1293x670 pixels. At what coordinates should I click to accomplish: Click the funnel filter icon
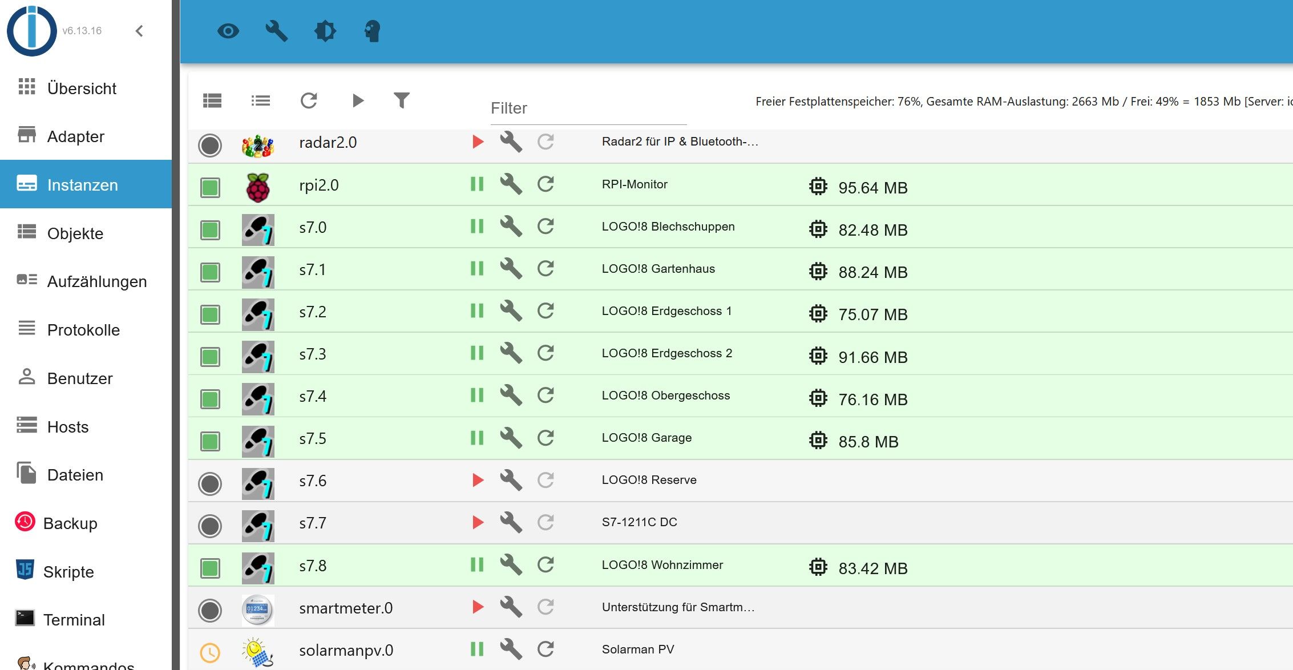[402, 101]
